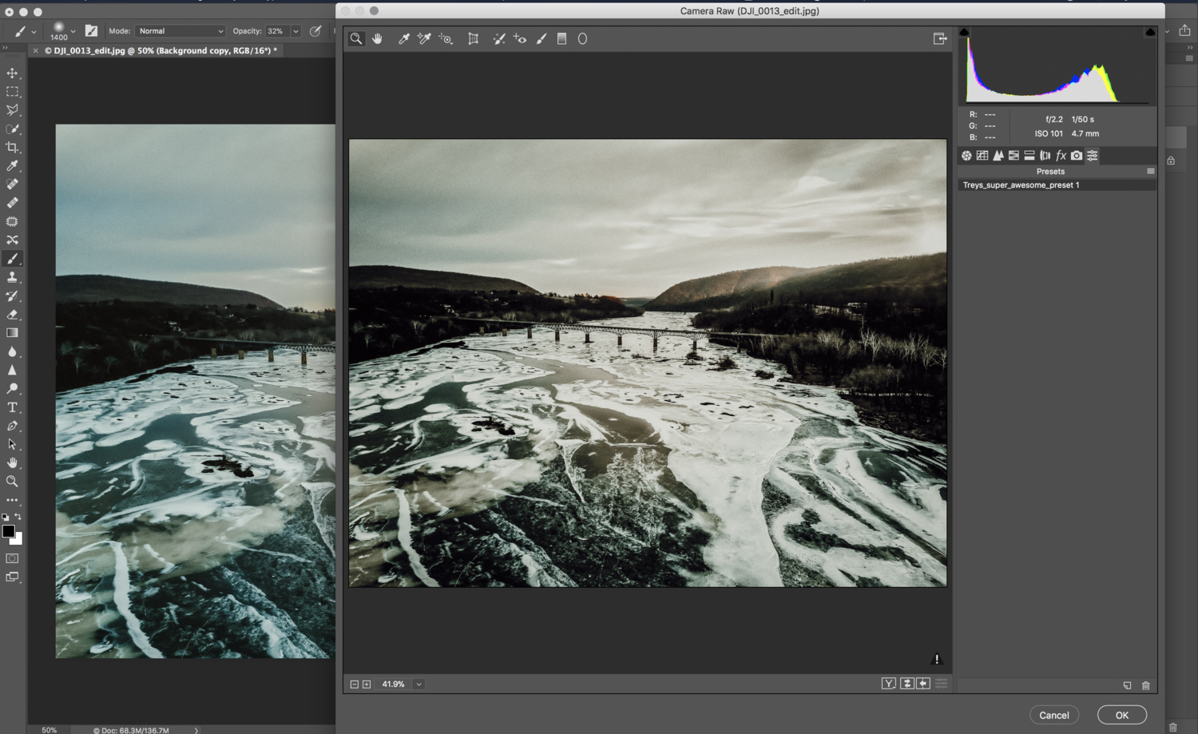This screenshot has height=734, width=1198.
Task: Activate the Red Eye Removal tool
Action: (x=519, y=38)
